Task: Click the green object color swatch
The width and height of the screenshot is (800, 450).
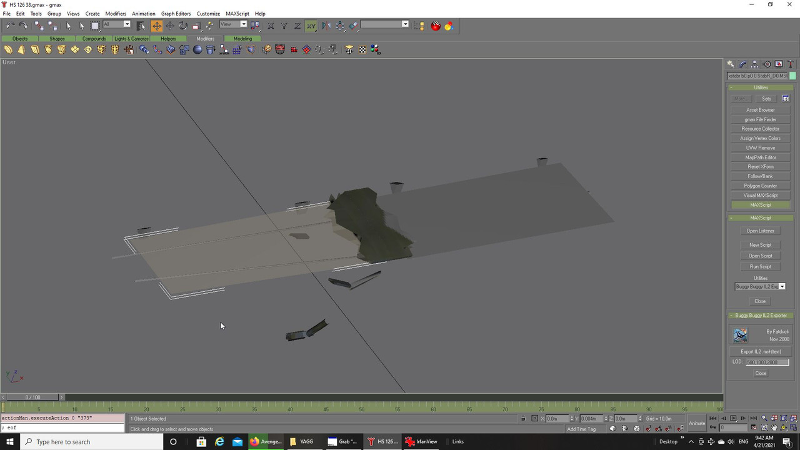Action: coord(792,76)
